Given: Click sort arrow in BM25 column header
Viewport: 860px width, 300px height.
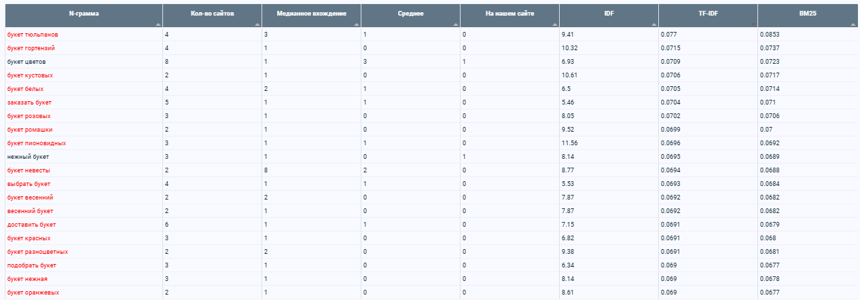Looking at the screenshot, I should (853, 25).
